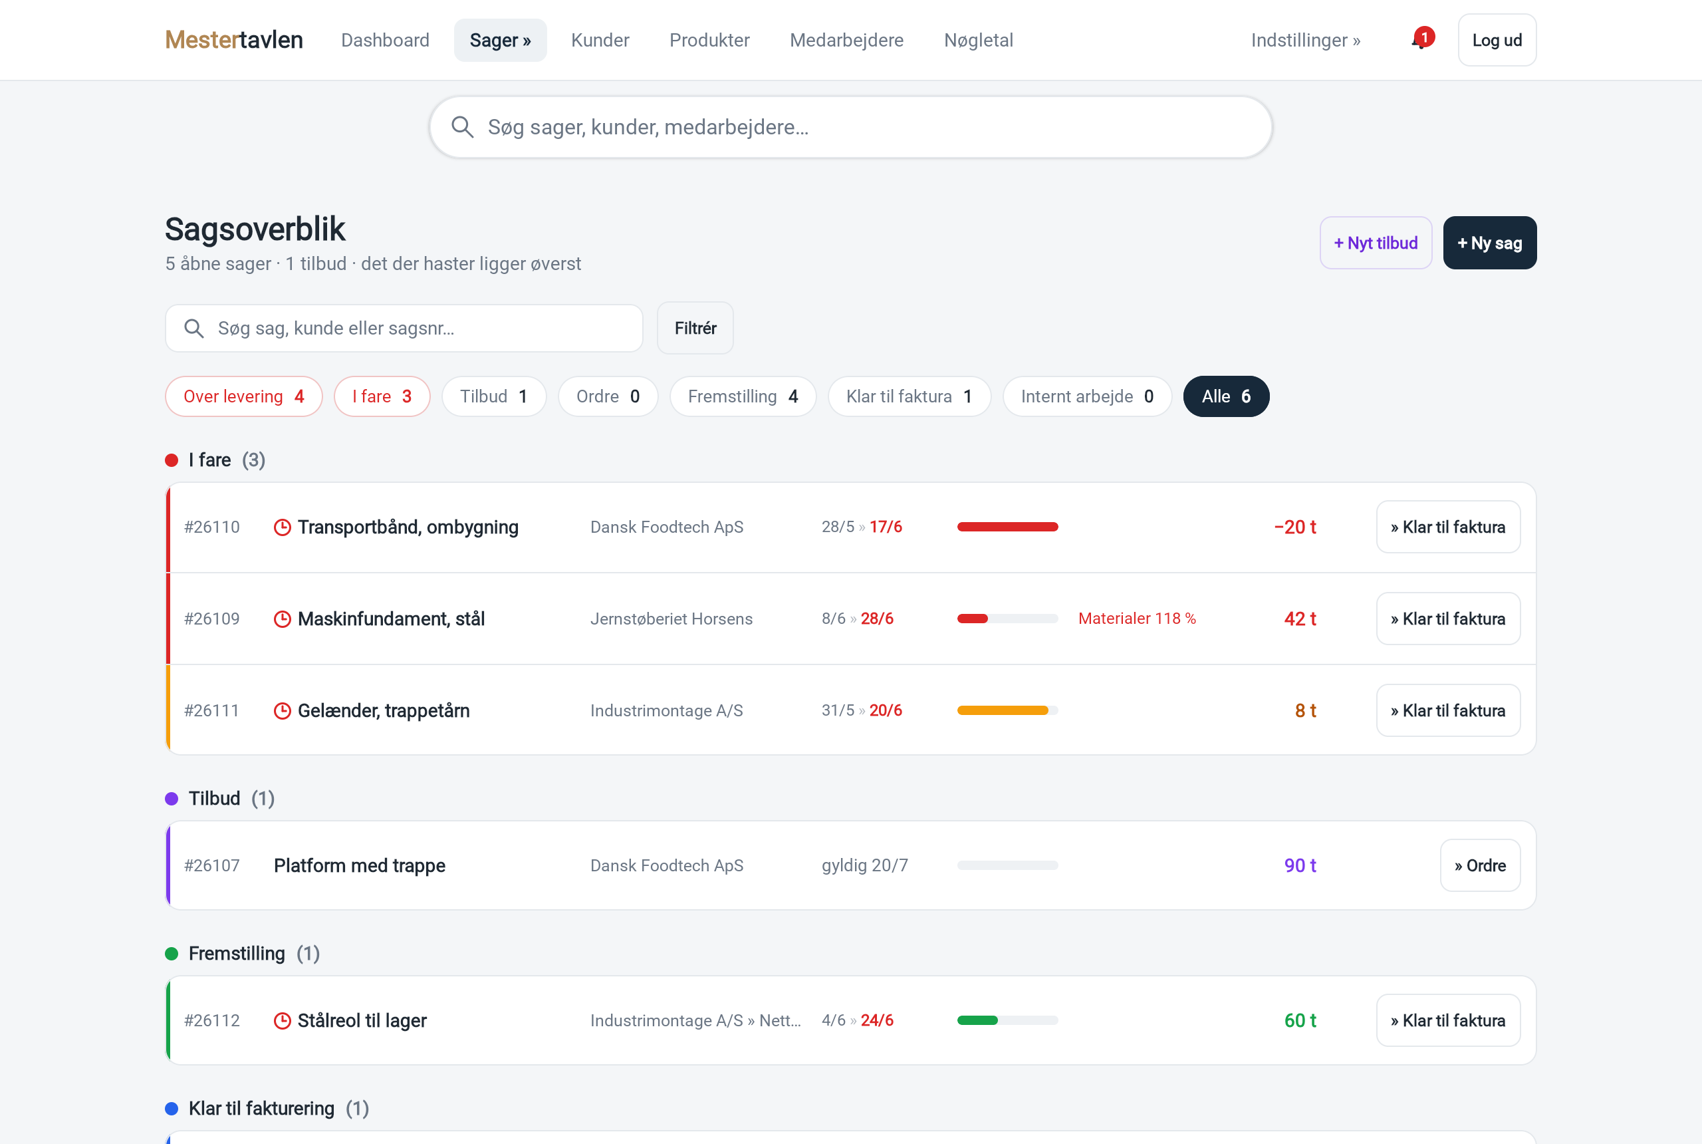This screenshot has height=1144, width=1702.
Task: Click the magnifier icon in the case search
Action: [x=193, y=329]
